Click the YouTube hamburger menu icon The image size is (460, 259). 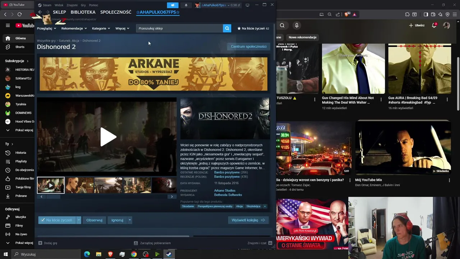8,25
